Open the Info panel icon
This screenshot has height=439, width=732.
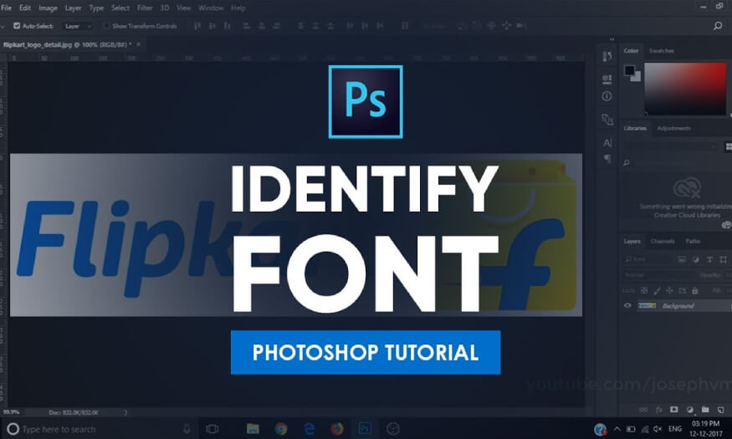pos(607,96)
